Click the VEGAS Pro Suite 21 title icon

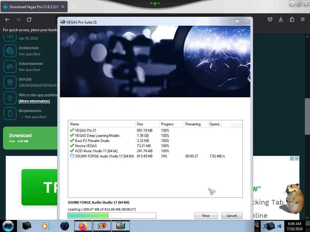click(63, 22)
